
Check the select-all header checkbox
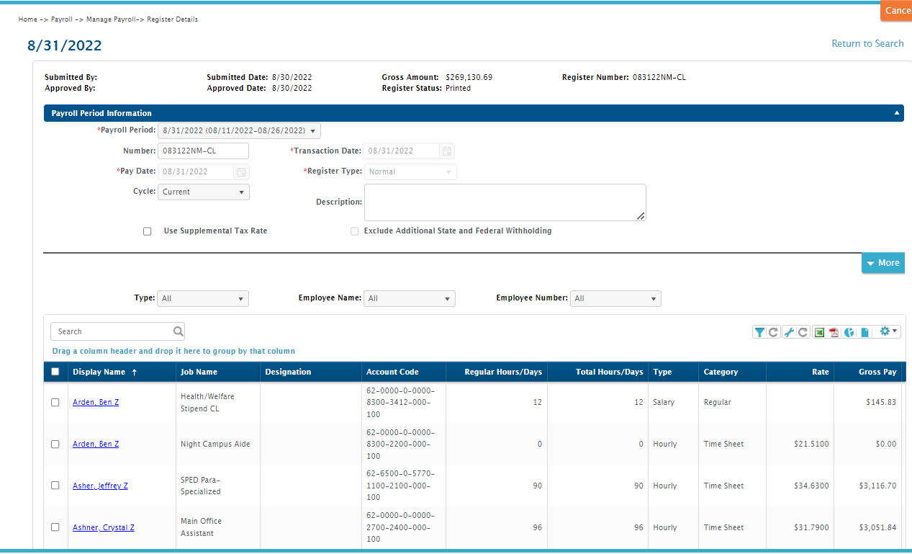pyautogui.click(x=55, y=372)
